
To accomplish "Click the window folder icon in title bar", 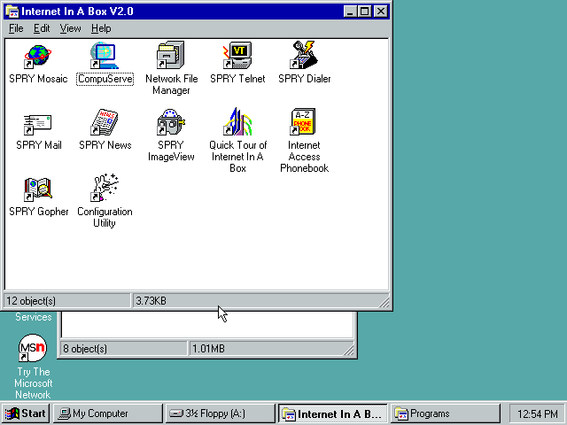I will click(x=12, y=12).
